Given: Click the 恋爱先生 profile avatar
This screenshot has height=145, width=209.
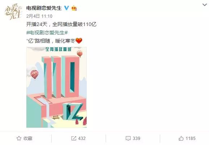Looking at the screenshot, I should click(x=13, y=12).
